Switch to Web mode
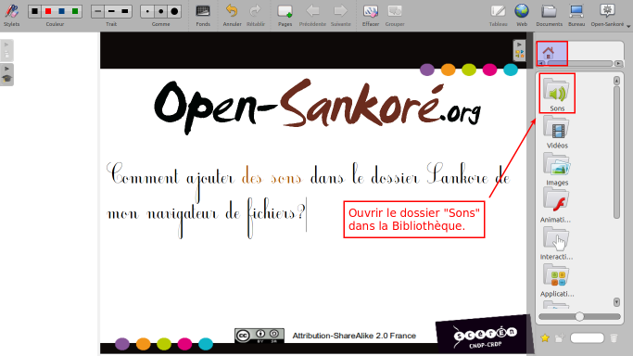This screenshot has height=356, width=633. [522, 16]
